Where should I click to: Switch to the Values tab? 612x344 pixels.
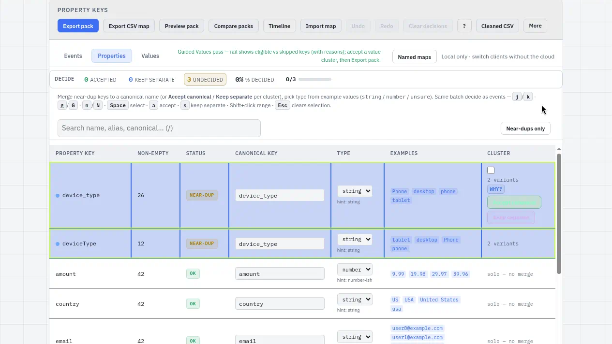pos(150,56)
